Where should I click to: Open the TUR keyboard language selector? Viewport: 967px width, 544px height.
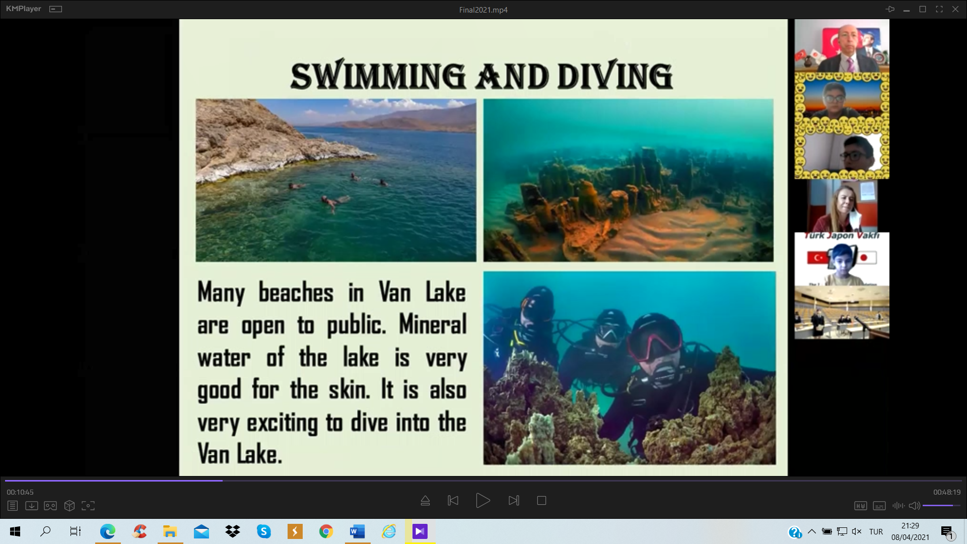coord(876,531)
